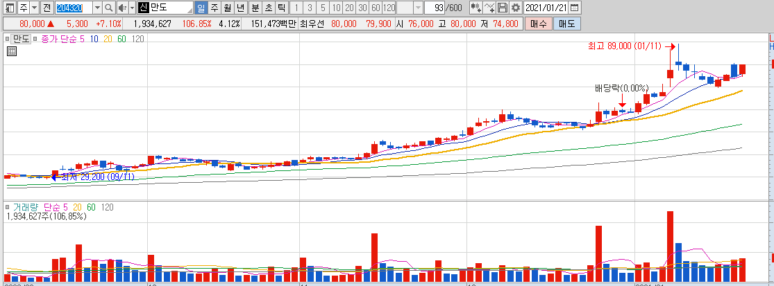Choose the 60 interval button in the top toolbar
The width and height of the screenshot is (774, 286).
tap(376, 8)
